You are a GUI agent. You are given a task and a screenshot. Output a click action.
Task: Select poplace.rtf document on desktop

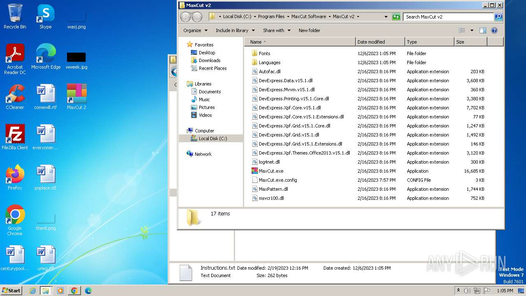(x=45, y=178)
